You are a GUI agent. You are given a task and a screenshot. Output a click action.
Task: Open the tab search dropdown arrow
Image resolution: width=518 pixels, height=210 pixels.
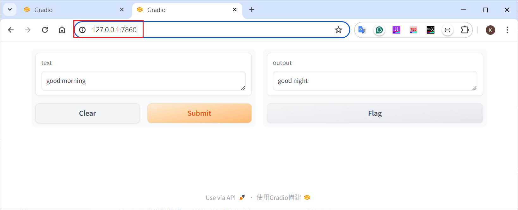point(10,9)
